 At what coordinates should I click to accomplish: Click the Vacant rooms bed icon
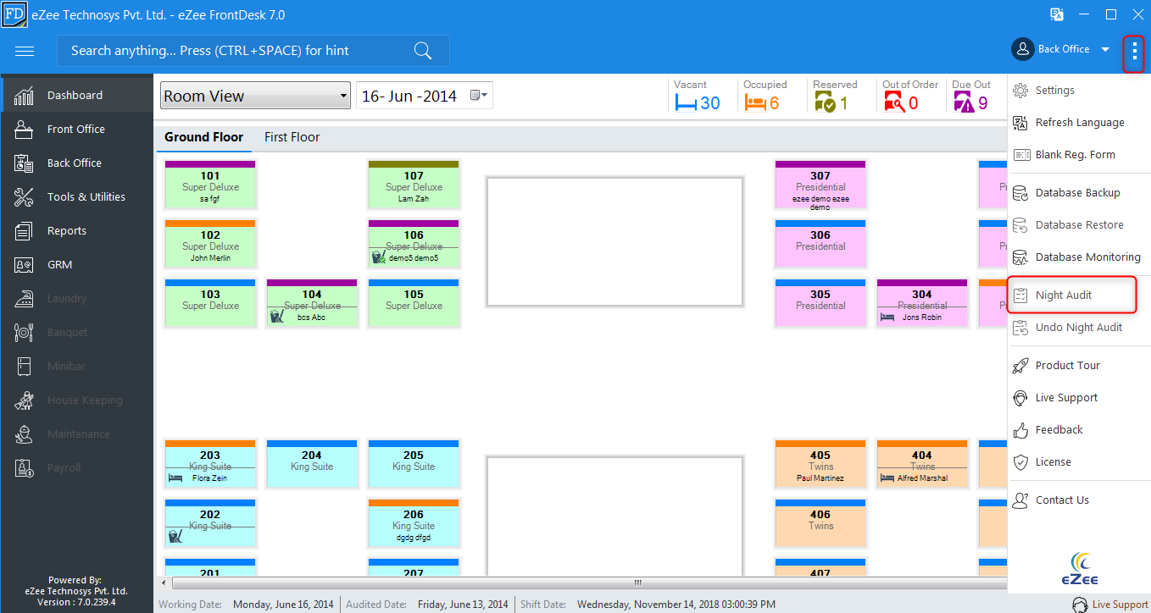tap(685, 103)
